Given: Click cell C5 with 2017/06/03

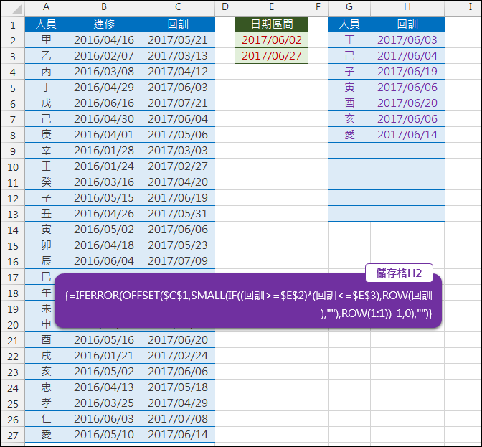Looking at the screenshot, I should pyautogui.click(x=178, y=88).
